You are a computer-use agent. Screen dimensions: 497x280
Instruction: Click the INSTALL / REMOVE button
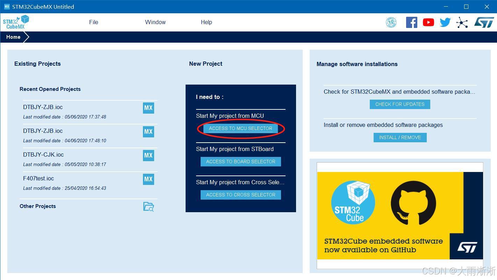tap(400, 137)
